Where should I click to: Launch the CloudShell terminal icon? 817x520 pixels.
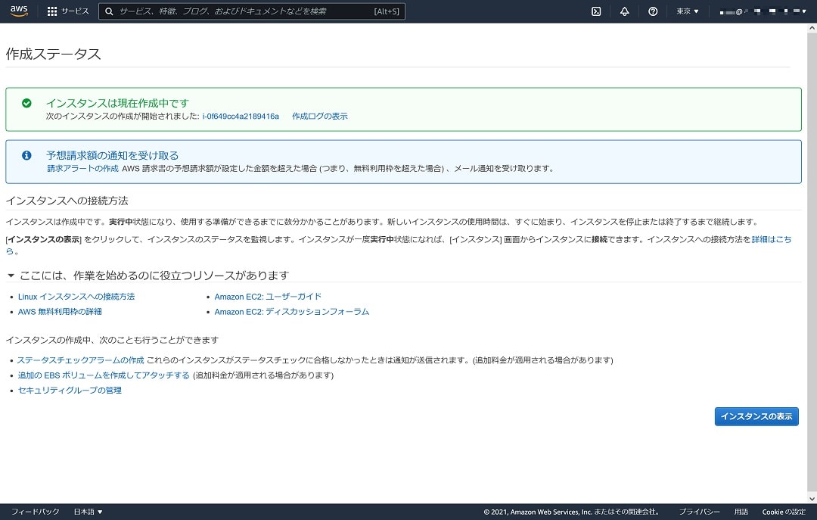coord(596,11)
